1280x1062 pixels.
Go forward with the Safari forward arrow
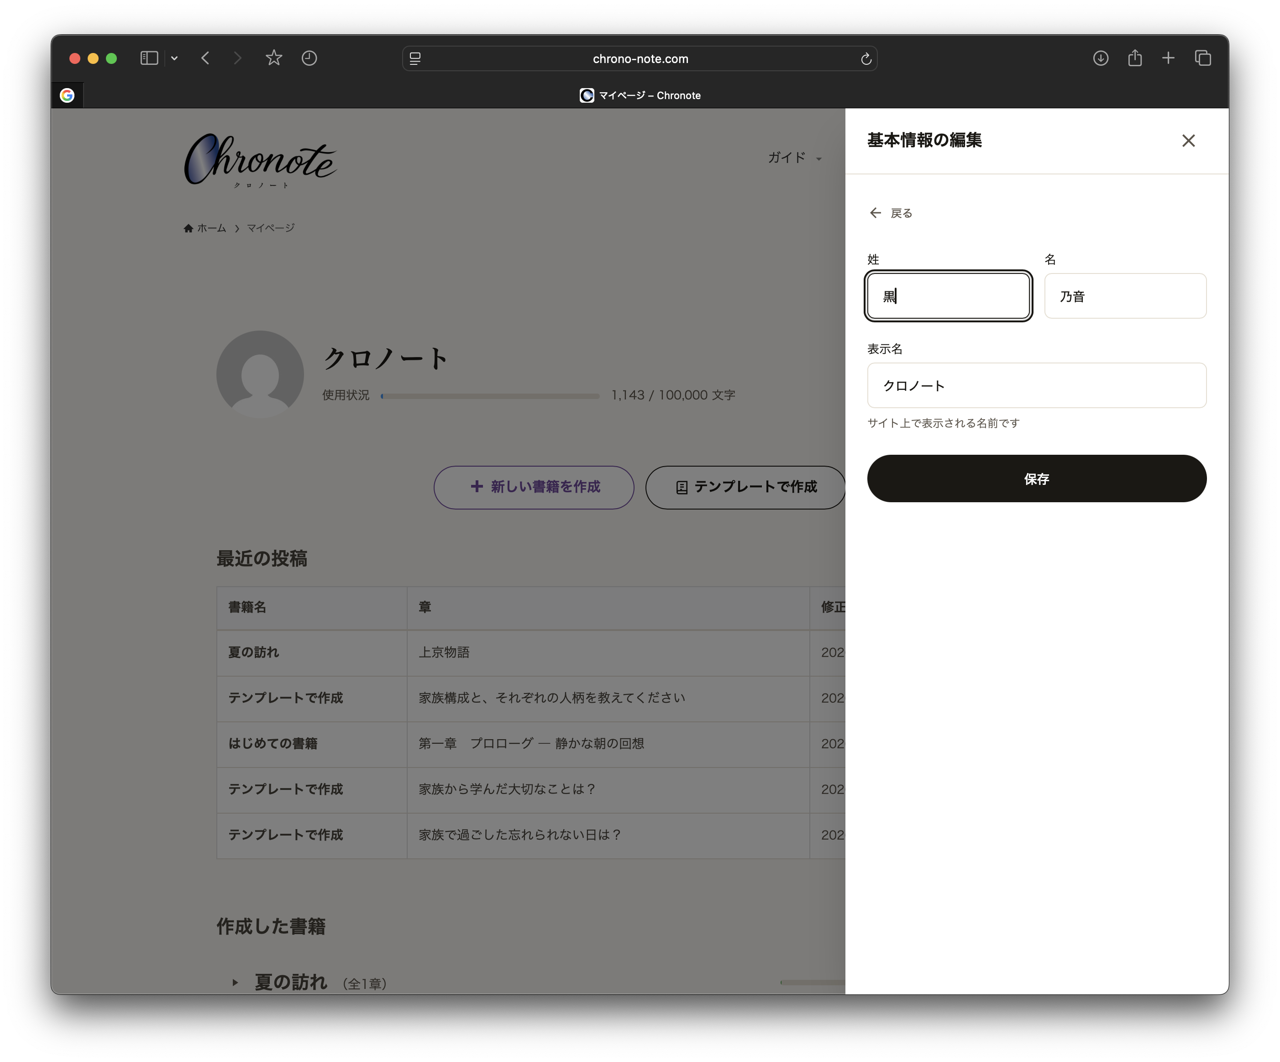coord(238,58)
